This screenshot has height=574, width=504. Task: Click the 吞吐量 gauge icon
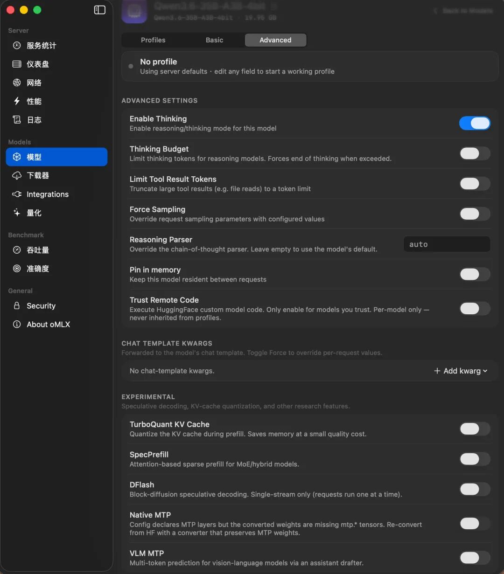click(x=17, y=250)
